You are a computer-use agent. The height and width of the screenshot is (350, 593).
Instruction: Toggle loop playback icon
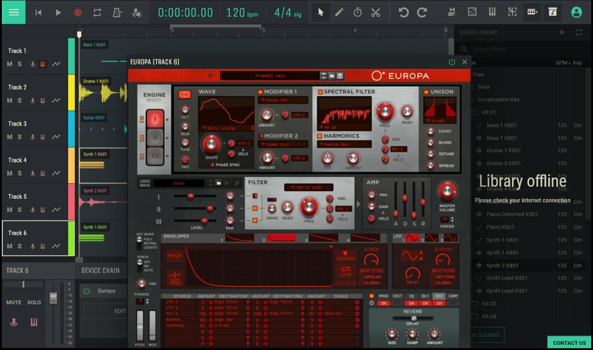point(97,13)
